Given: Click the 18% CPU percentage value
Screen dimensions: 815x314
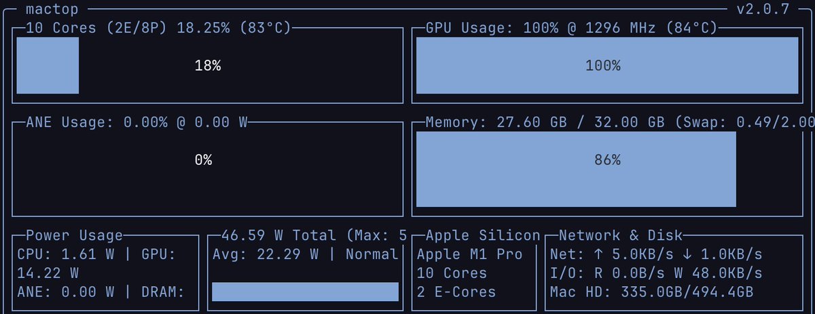Looking at the screenshot, I should [208, 66].
